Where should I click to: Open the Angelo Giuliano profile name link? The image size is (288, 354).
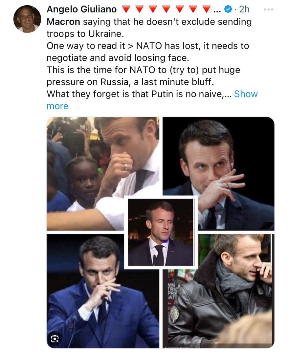(81, 10)
